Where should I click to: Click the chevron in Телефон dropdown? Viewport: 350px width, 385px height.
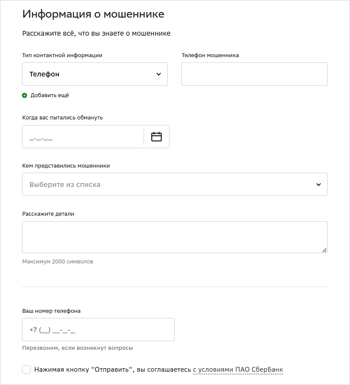[159, 74]
